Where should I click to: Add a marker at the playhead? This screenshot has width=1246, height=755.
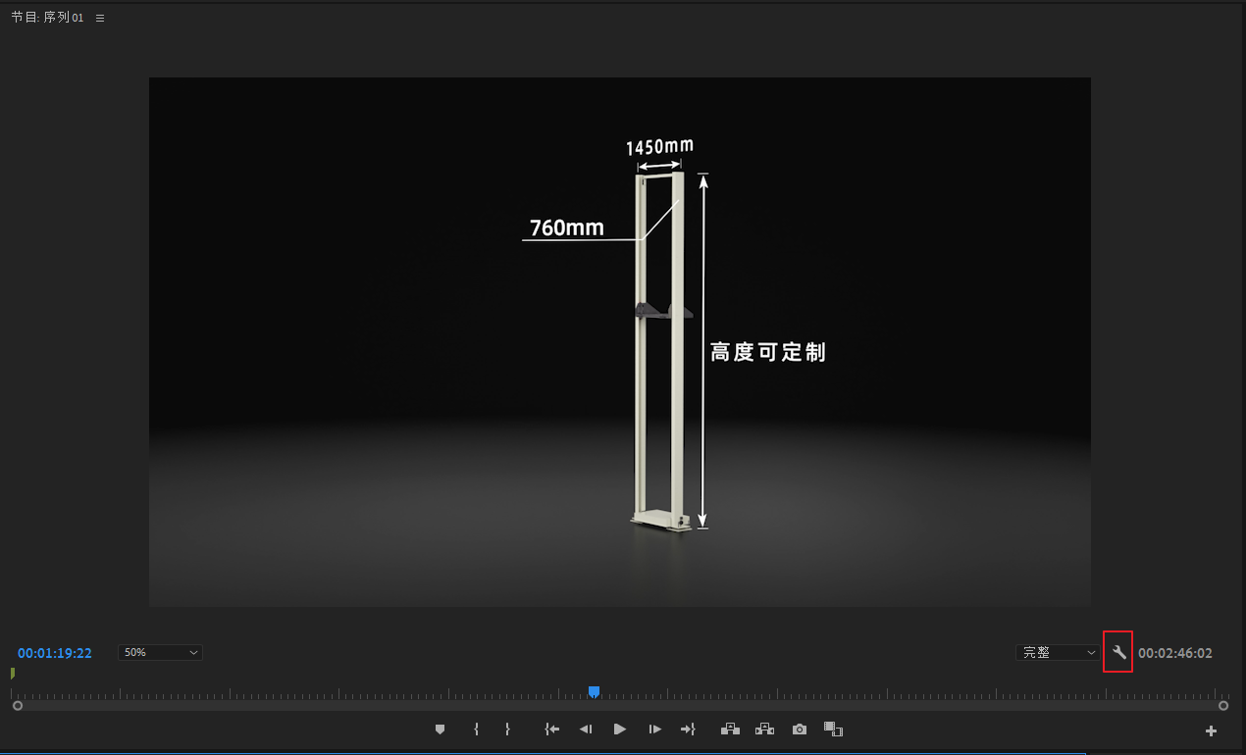click(440, 730)
